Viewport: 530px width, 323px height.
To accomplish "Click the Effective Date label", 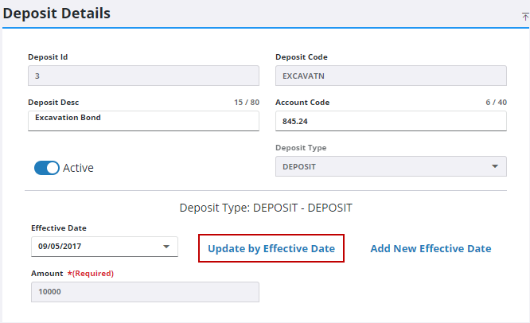I will [x=60, y=228].
